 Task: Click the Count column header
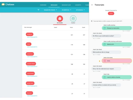[84, 27]
